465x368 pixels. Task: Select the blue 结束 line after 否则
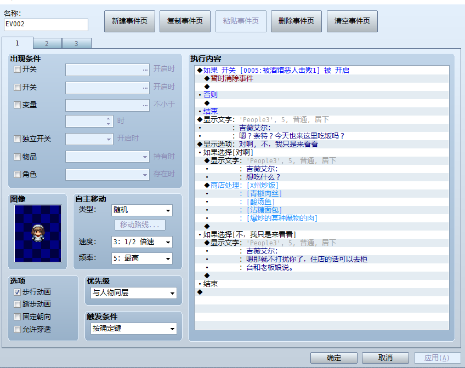point(322,111)
